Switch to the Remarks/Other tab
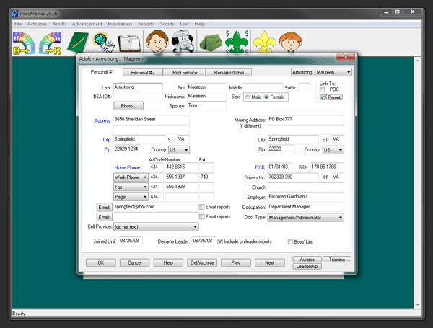Screen dimensions: 433x328 (229, 73)
